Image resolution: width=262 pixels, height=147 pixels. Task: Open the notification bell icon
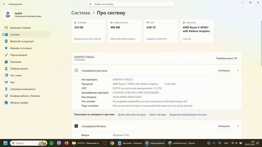[258, 143]
